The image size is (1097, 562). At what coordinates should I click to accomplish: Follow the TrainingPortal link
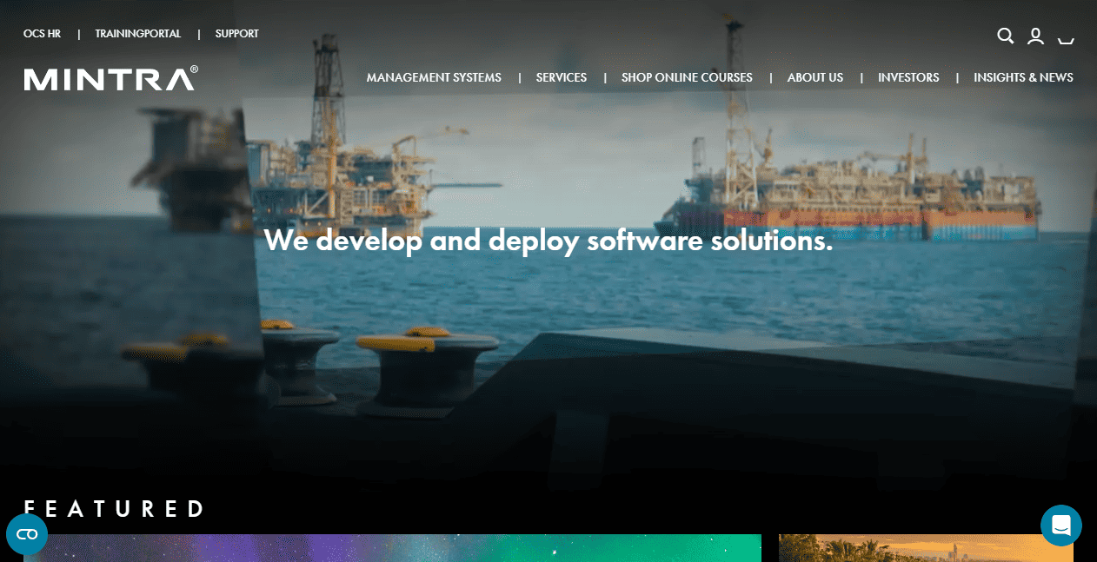[x=138, y=34]
